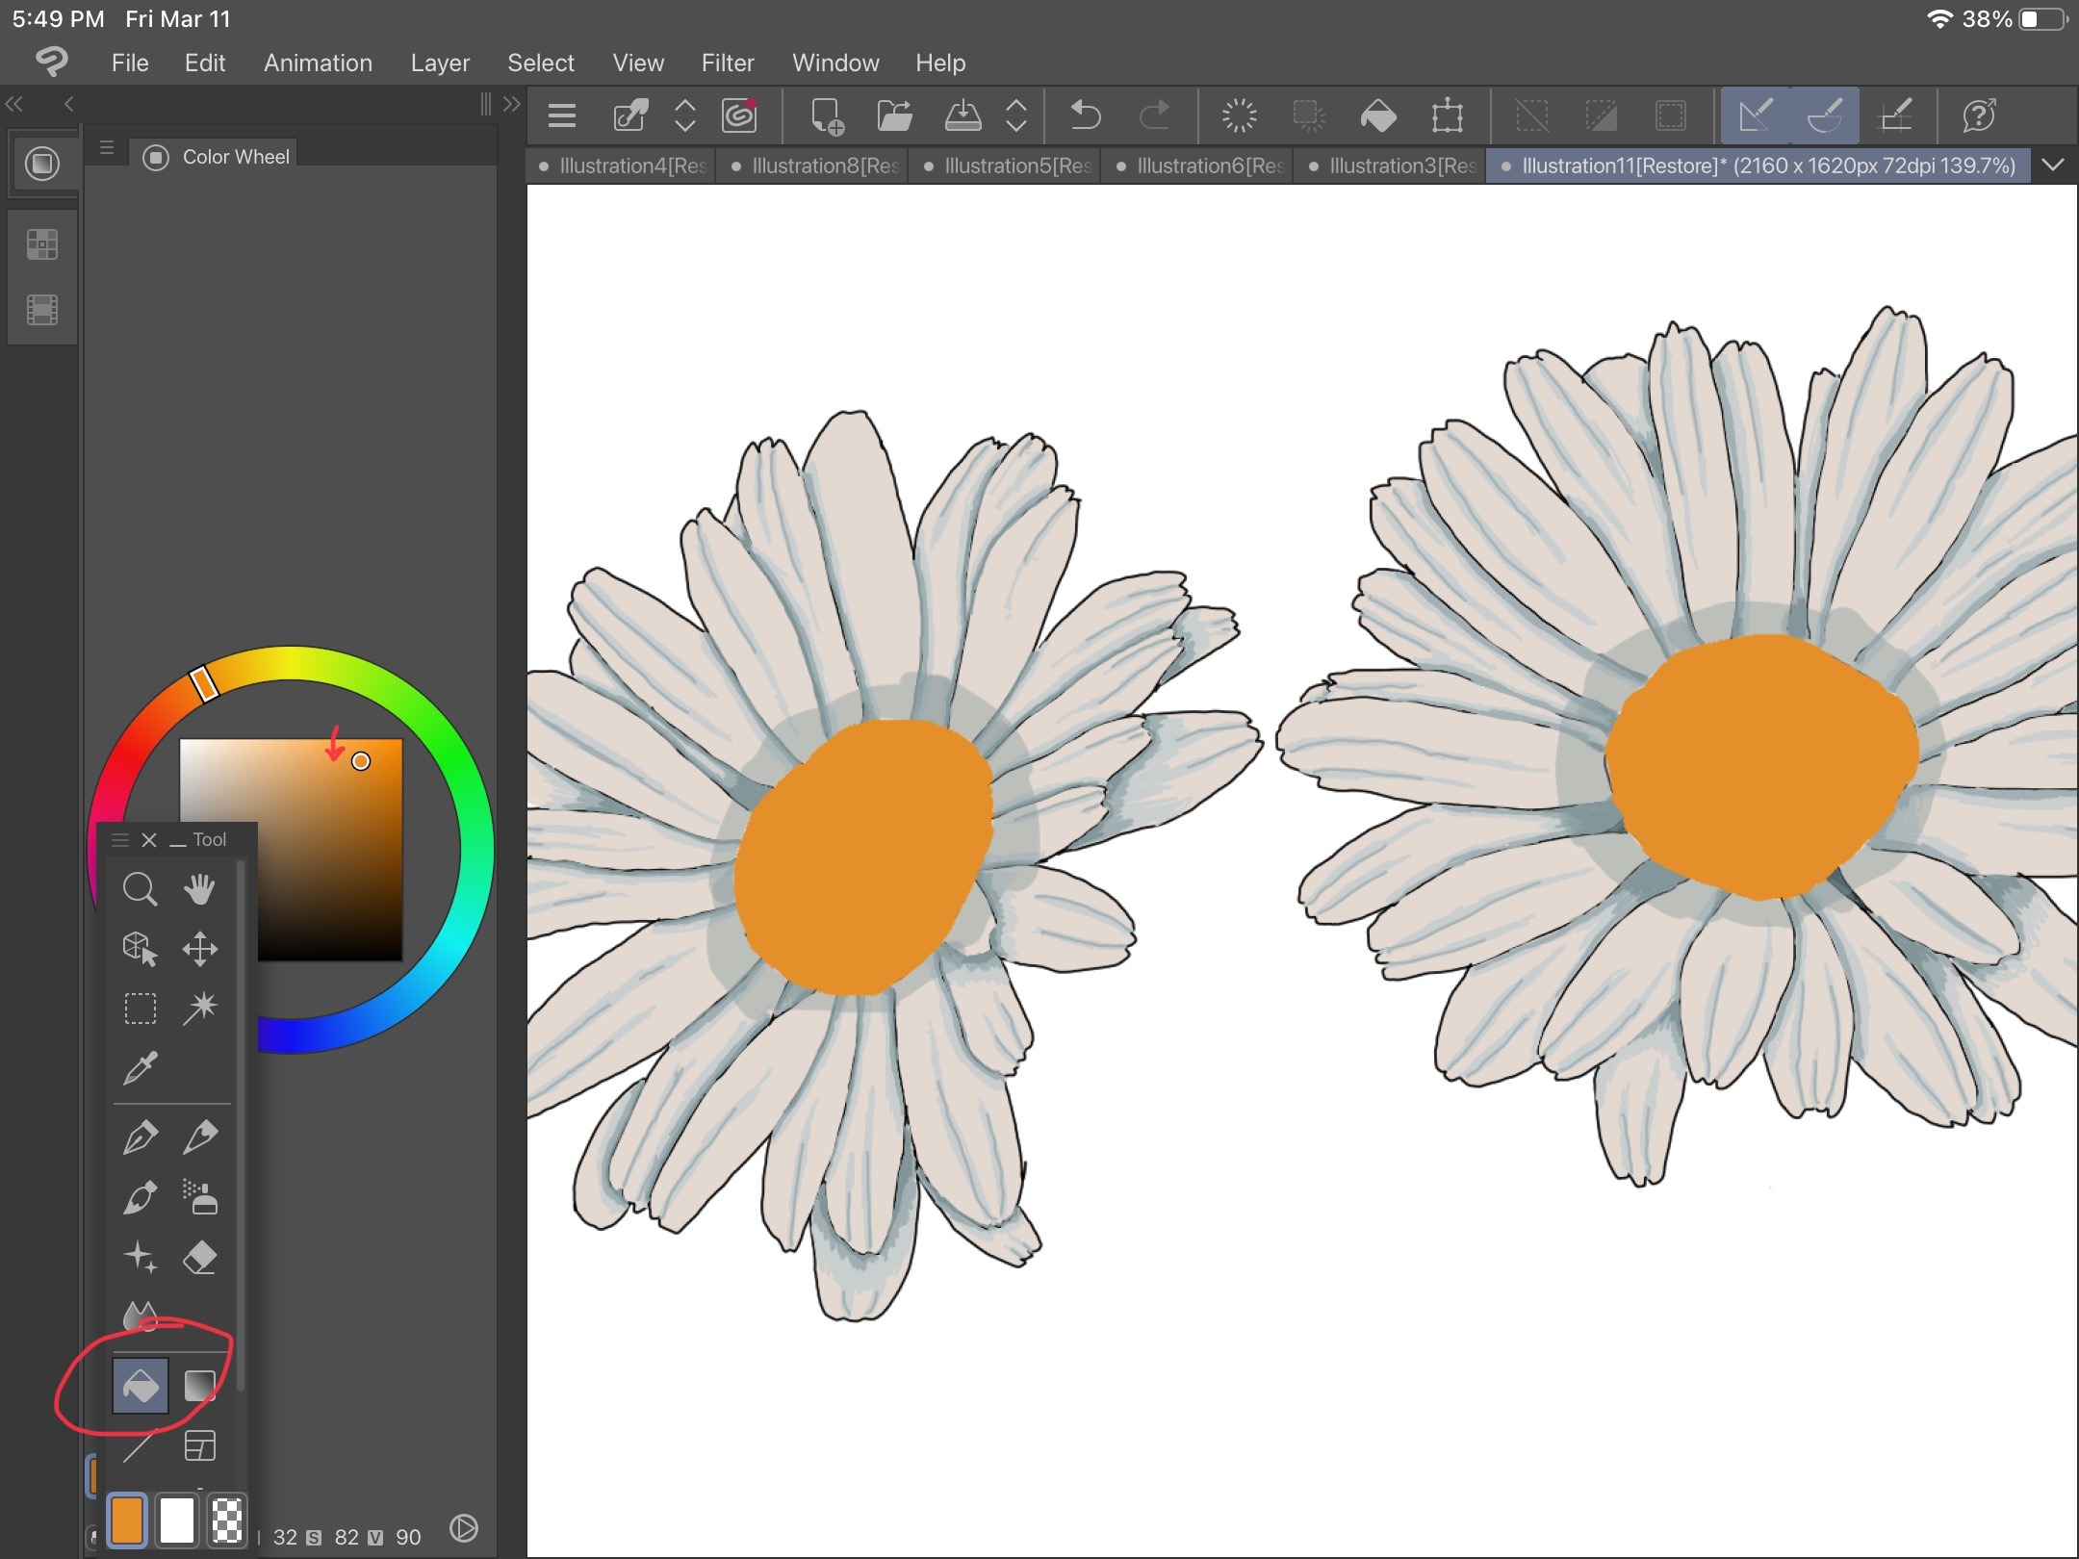Select the transparent checkered color swatch
Image resolution: width=2079 pixels, height=1559 pixels.
pos(227,1521)
